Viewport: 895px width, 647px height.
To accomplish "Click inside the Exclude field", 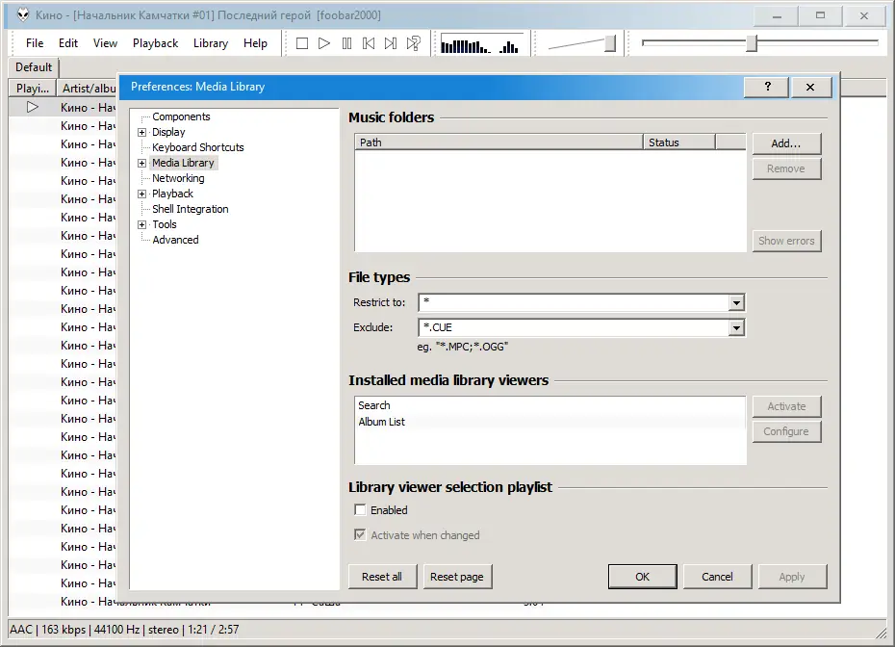I will [x=574, y=327].
